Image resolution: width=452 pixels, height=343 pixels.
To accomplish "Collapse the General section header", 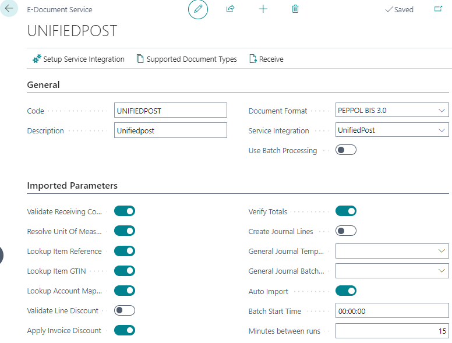I will (44, 85).
